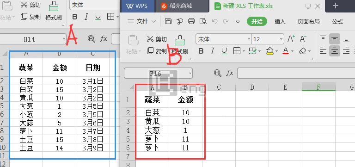355x167 pixels.
Task: Toggle align left in window B
Action: pos(323,51)
